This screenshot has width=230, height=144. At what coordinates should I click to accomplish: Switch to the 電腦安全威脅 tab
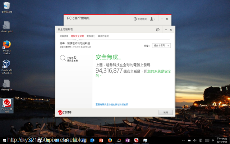[78, 36]
